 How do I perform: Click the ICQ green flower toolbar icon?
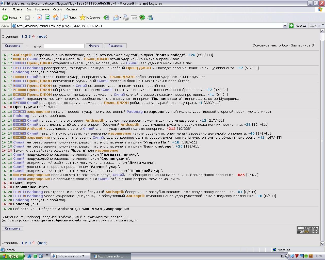tap(142, 18)
